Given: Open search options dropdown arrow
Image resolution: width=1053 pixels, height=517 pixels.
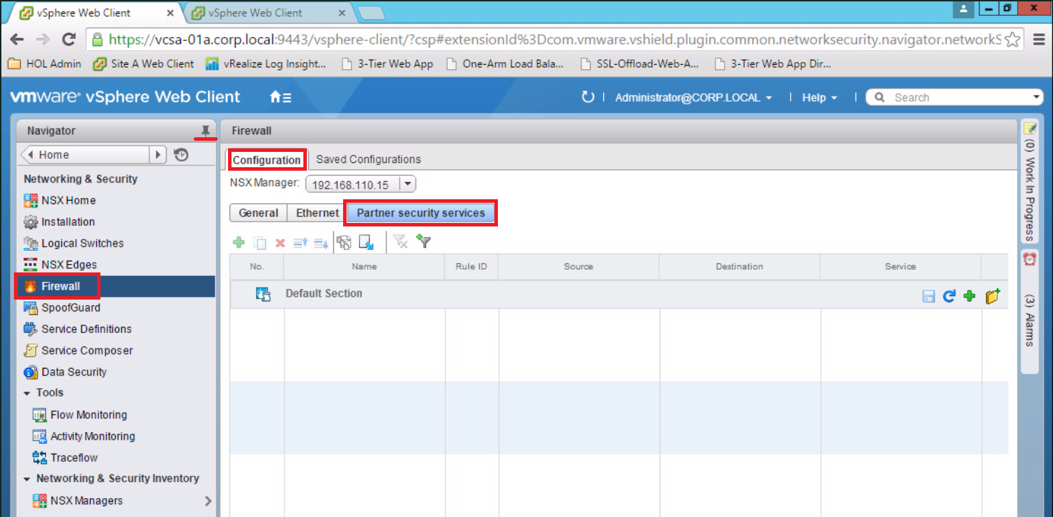Looking at the screenshot, I should (1036, 98).
